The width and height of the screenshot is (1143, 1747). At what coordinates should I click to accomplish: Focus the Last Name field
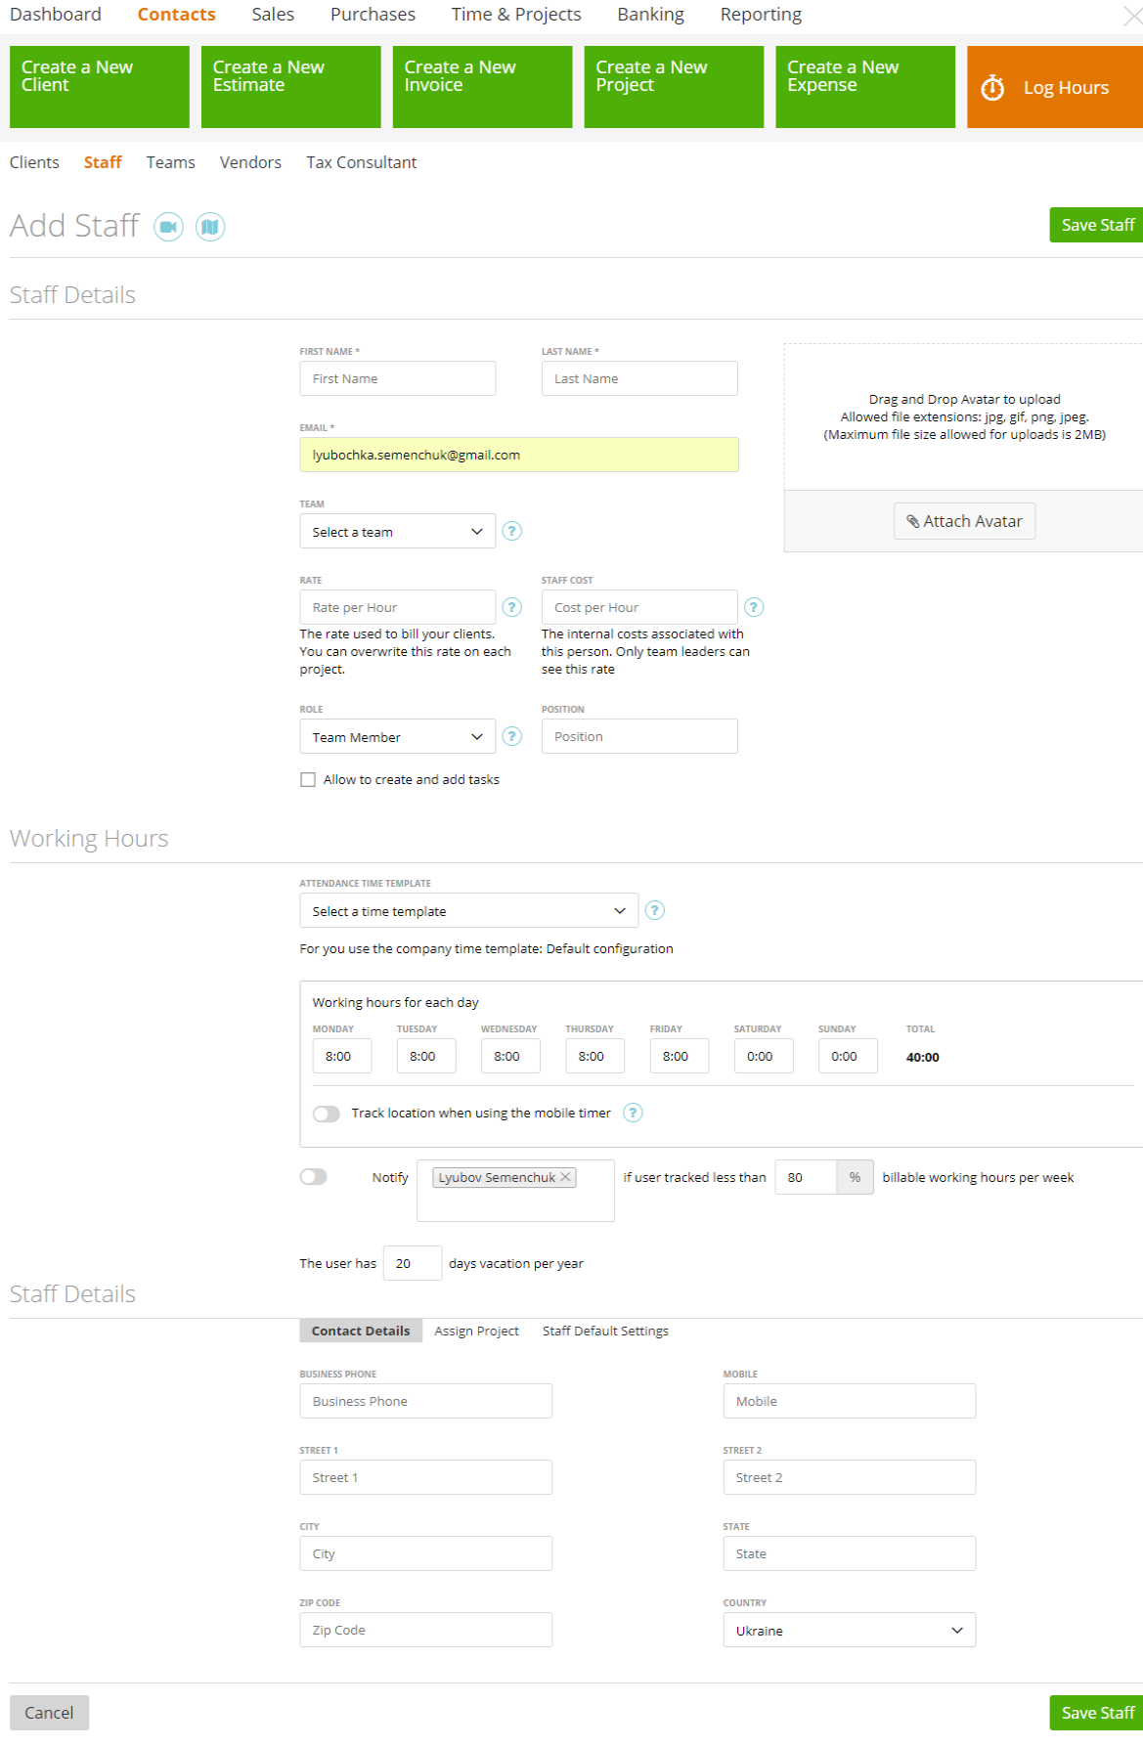tap(639, 378)
